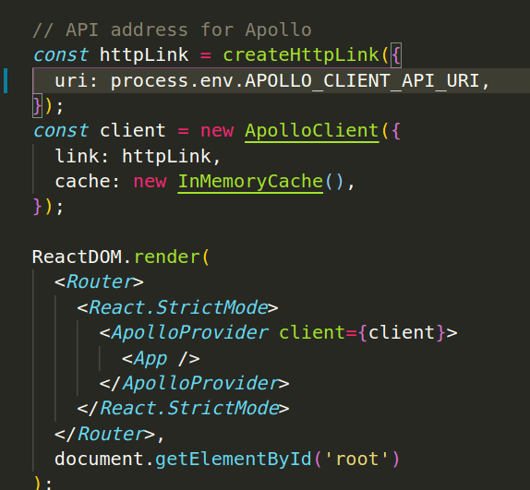Viewport: 530px width, 490px height.
Task: Click the "uri" property key
Action: click(x=72, y=81)
